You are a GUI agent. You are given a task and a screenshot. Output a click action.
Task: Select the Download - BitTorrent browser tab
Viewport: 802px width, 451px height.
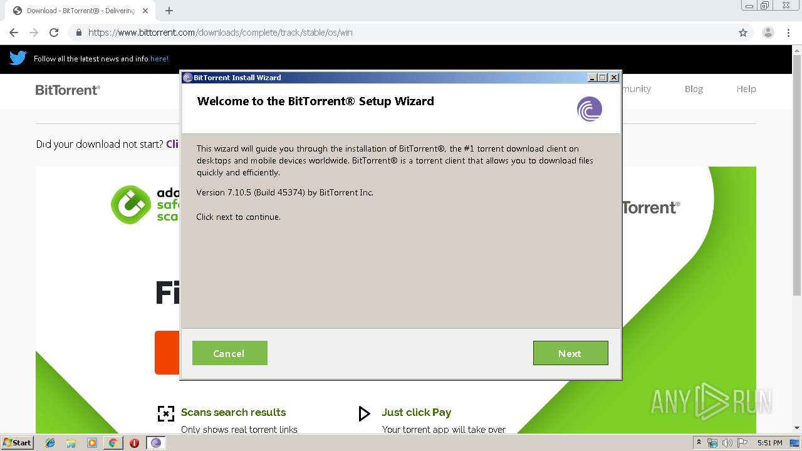pyautogui.click(x=80, y=11)
